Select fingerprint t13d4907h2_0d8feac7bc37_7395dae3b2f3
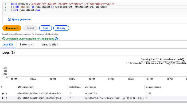Image resolution: width=187 pixels, height=109 pixels. (38, 94)
